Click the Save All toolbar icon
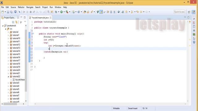The height and width of the screenshot is (111, 198). (x=11, y=12)
